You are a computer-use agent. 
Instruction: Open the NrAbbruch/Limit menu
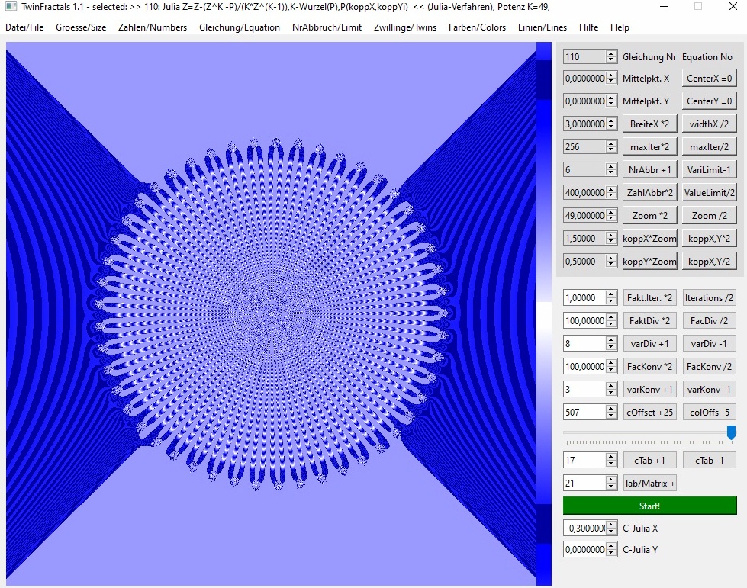click(x=327, y=27)
